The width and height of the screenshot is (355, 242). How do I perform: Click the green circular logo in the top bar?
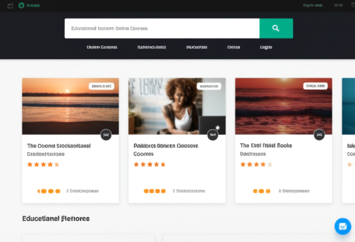(x=21, y=6)
